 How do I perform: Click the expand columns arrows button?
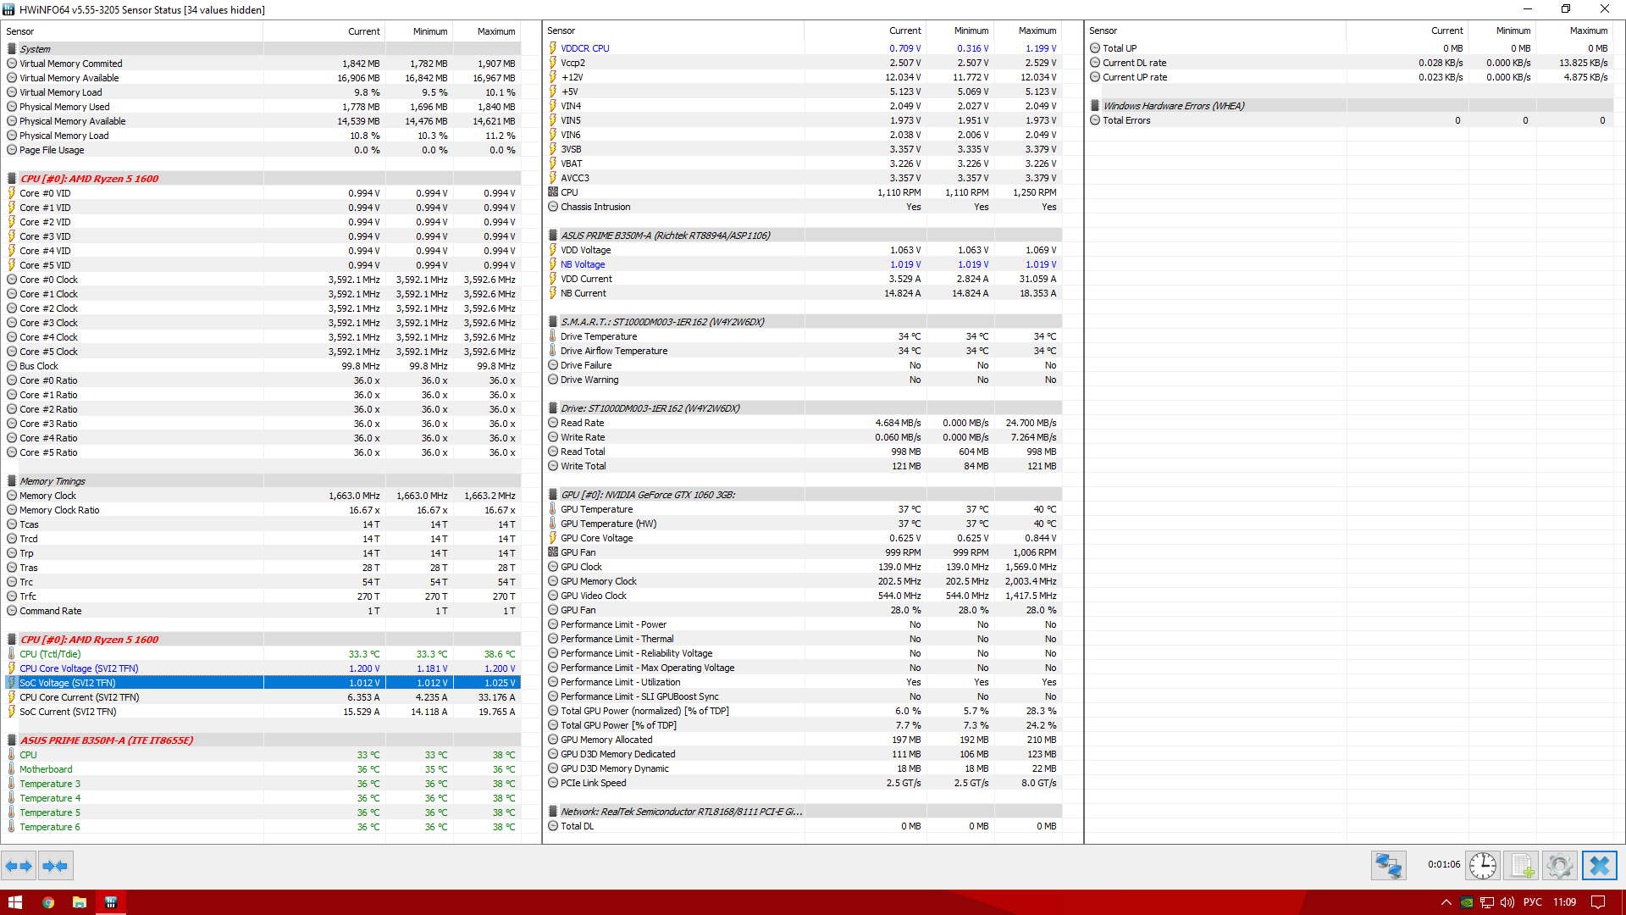(x=19, y=866)
